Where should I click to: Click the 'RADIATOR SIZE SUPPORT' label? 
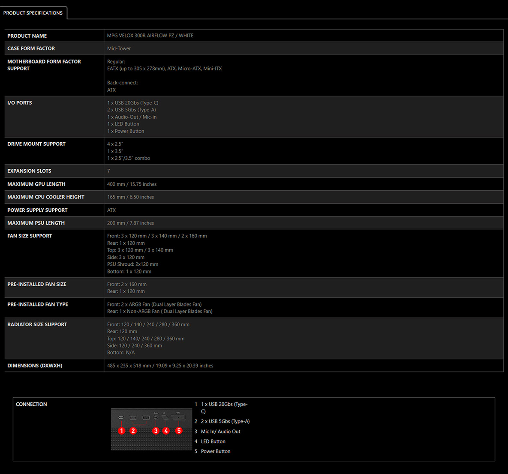coord(37,324)
